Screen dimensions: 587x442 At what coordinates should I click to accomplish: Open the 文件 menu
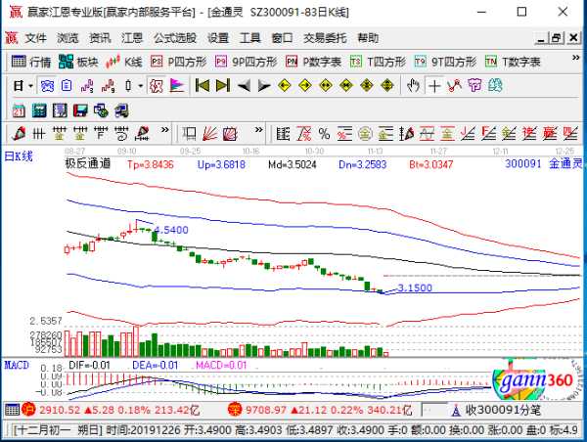35,38
